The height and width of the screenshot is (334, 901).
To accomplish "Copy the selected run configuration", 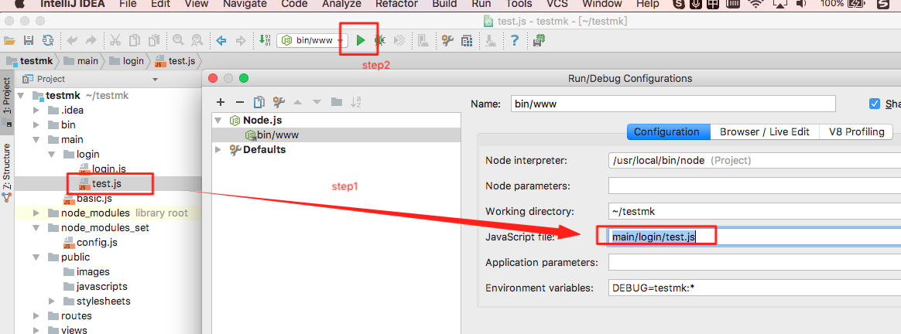I will tap(259, 102).
